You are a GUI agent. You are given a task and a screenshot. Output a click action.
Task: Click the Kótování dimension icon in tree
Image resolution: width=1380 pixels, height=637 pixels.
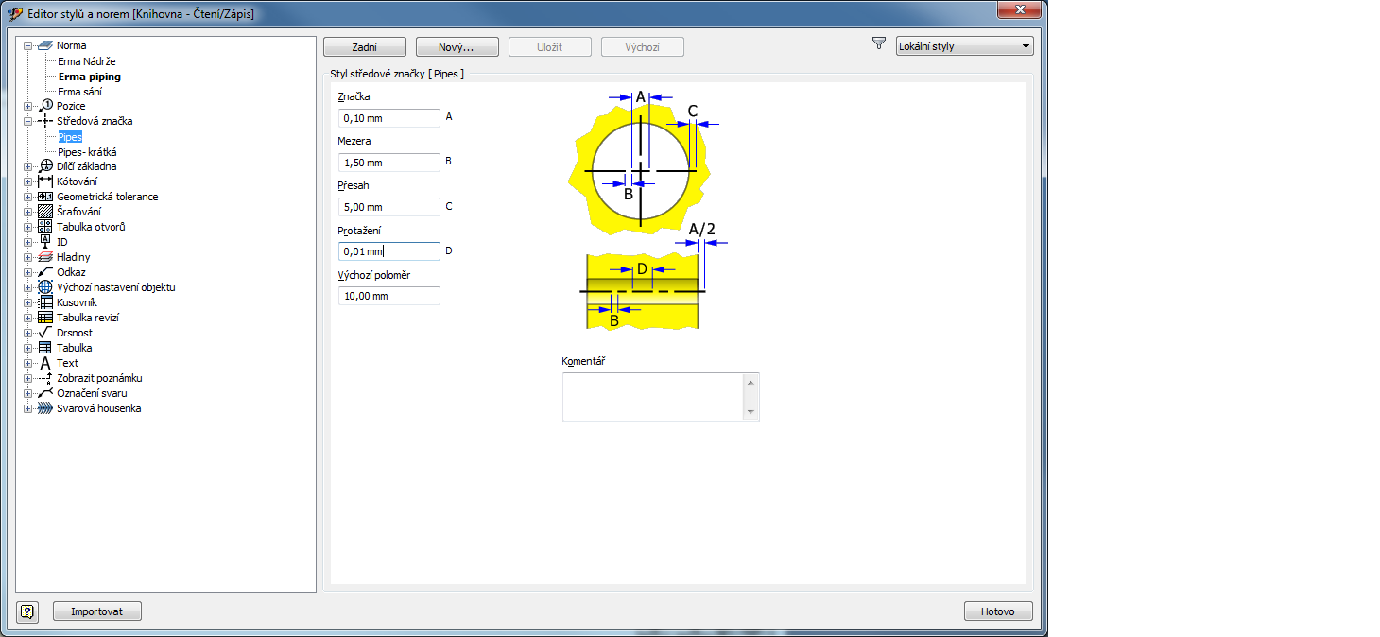click(44, 181)
